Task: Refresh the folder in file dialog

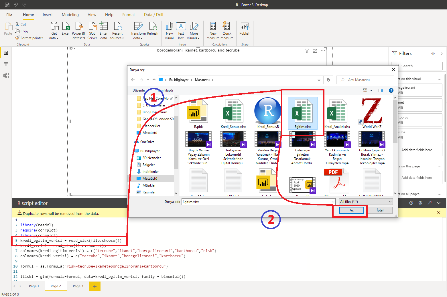Action: point(328,80)
